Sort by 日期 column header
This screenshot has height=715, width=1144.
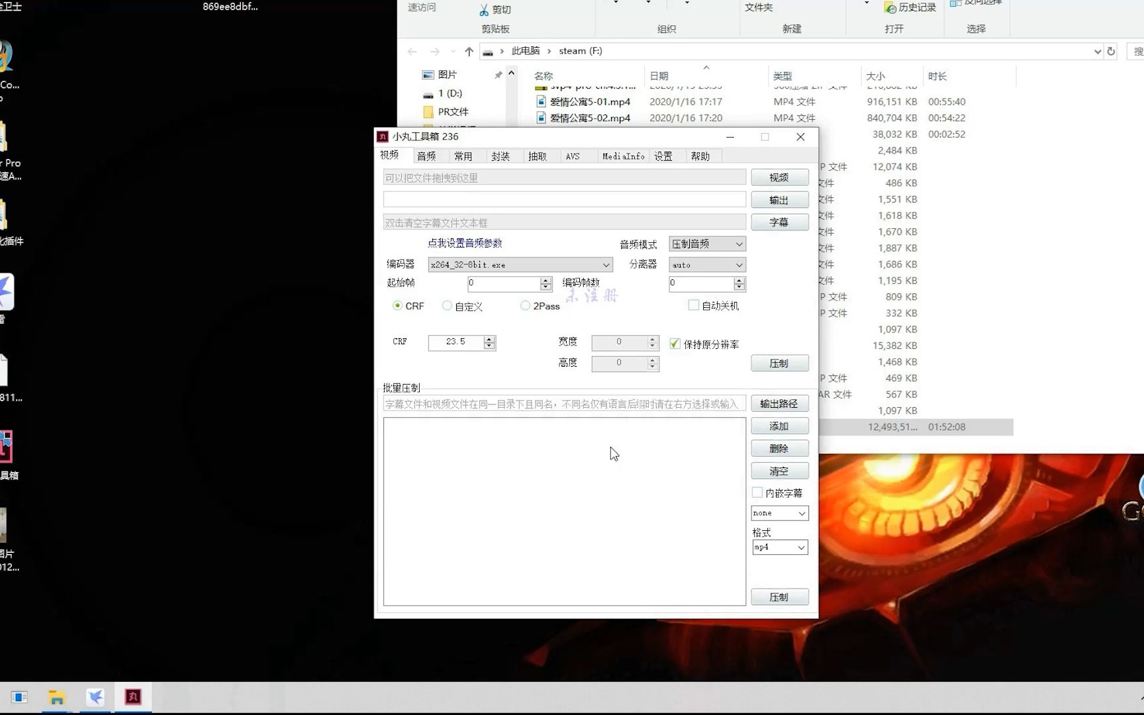tap(659, 76)
